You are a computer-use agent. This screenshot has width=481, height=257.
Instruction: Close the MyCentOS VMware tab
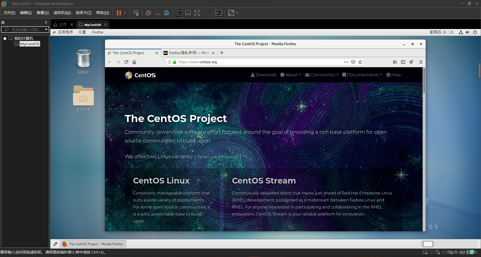pyautogui.click(x=105, y=24)
